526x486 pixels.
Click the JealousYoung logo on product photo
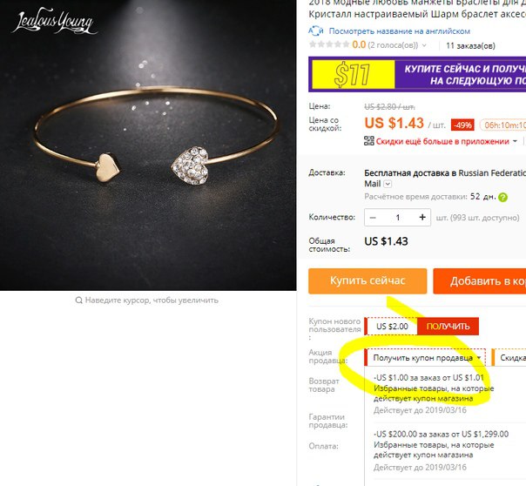pos(55,22)
